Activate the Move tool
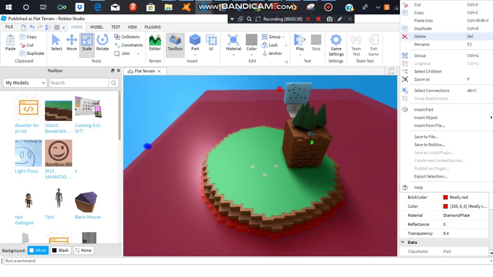The image size is (493, 277). (x=72, y=42)
